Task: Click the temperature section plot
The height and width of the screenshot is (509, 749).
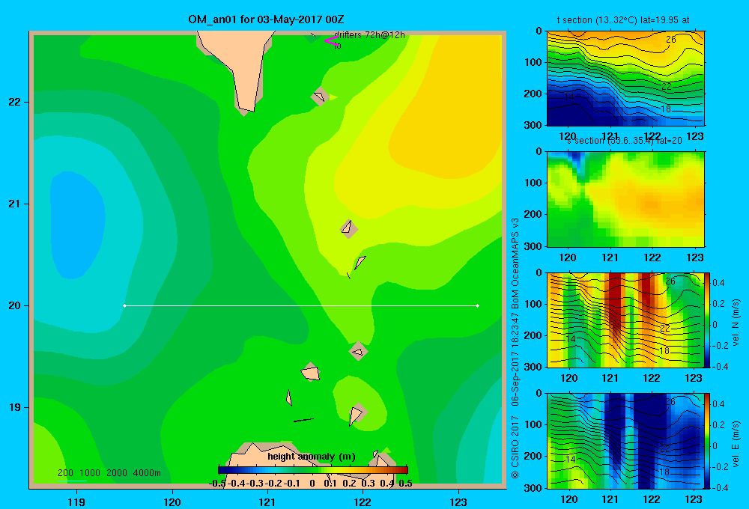Action: click(x=625, y=79)
